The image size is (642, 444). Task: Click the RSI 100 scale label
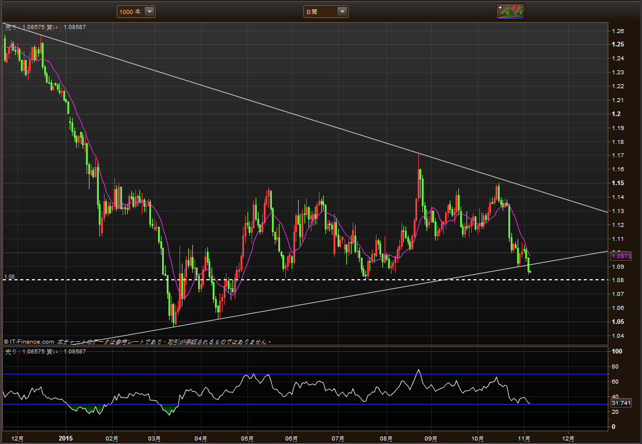click(616, 351)
